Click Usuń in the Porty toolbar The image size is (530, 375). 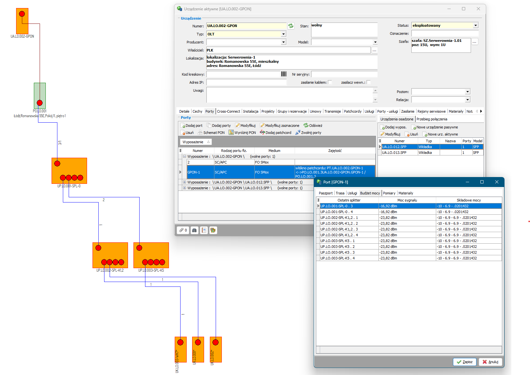coord(187,133)
